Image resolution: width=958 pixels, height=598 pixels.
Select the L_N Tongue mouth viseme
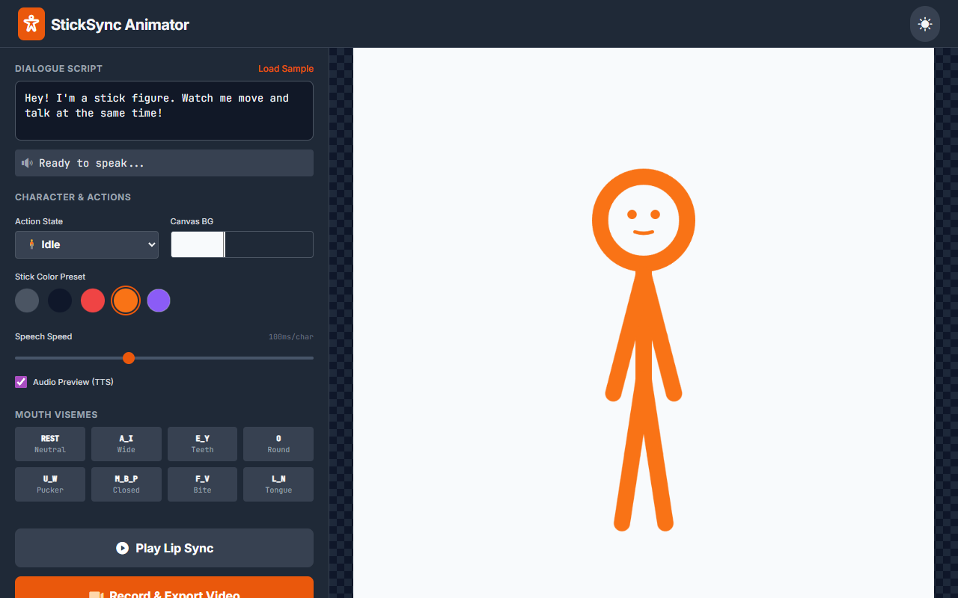[278, 484]
